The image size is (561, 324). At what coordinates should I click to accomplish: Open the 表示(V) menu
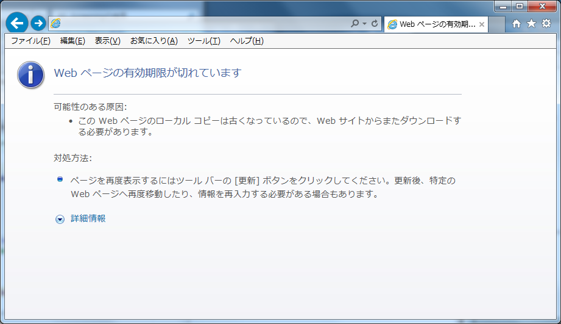click(107, 41)
